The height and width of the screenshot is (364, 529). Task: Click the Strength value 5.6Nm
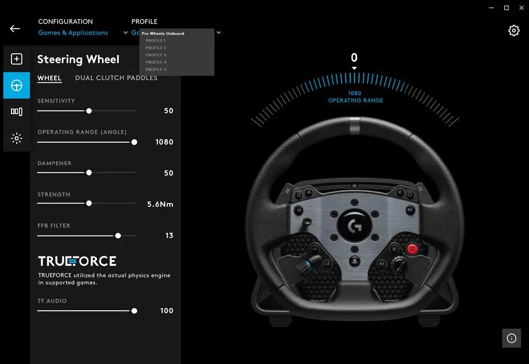click(x=160, y=205)
